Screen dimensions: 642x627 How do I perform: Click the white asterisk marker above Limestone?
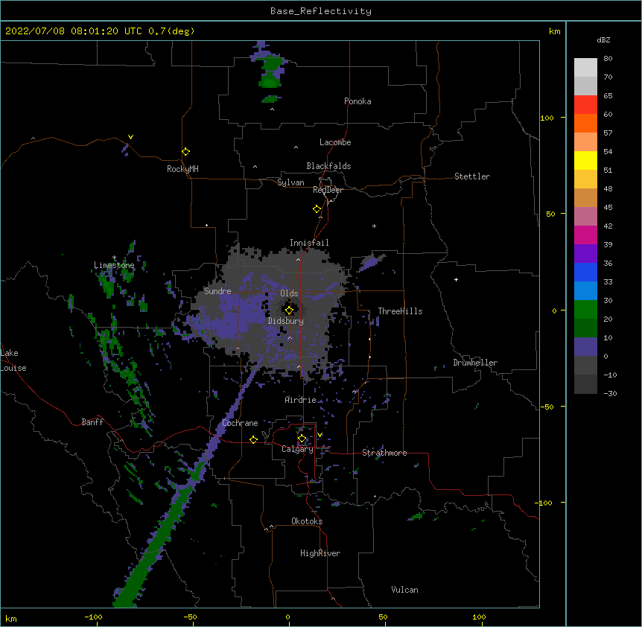[114, 258]
